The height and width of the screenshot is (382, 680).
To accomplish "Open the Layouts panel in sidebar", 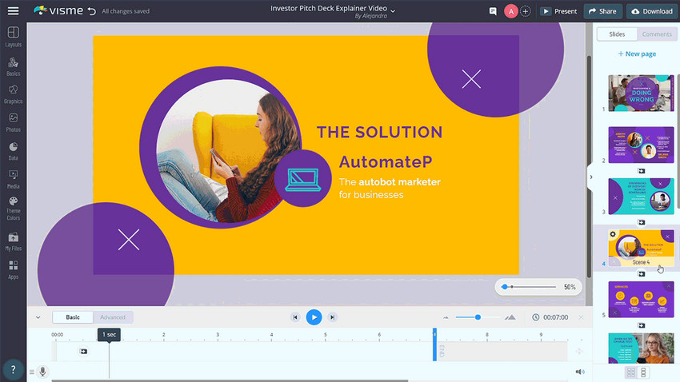I will 13,36.
